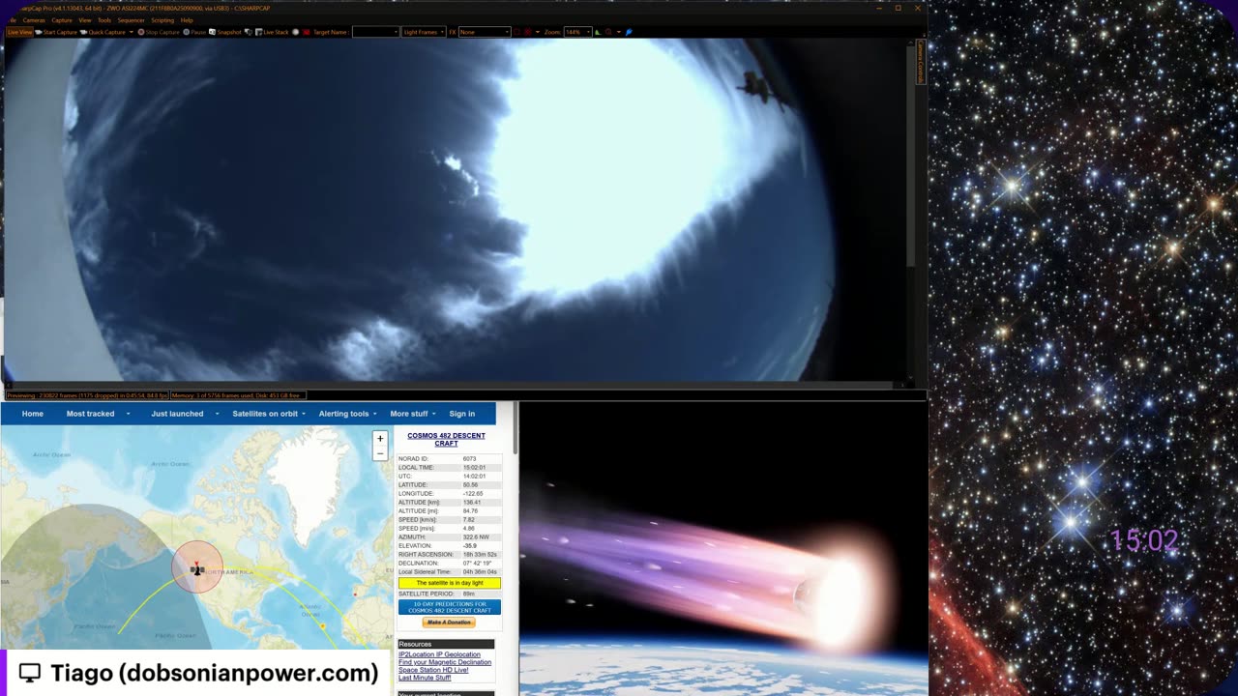Open the More stuff menu

point(413,414)
